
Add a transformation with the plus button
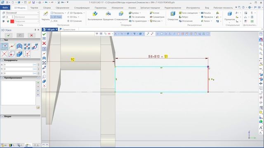point(38,83)
